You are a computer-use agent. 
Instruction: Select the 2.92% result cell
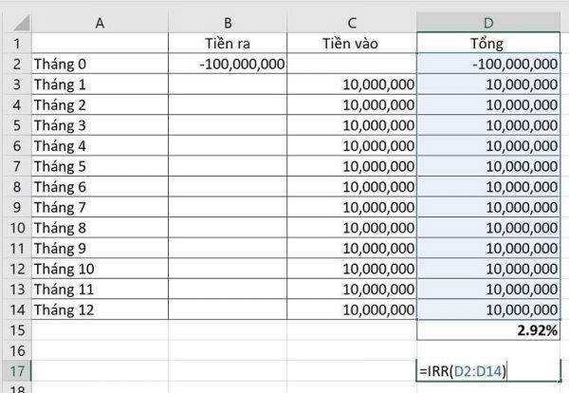pyautogui.click(x=489, y=329)
